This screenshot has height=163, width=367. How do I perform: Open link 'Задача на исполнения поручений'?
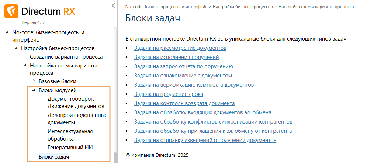pos(176,57)
